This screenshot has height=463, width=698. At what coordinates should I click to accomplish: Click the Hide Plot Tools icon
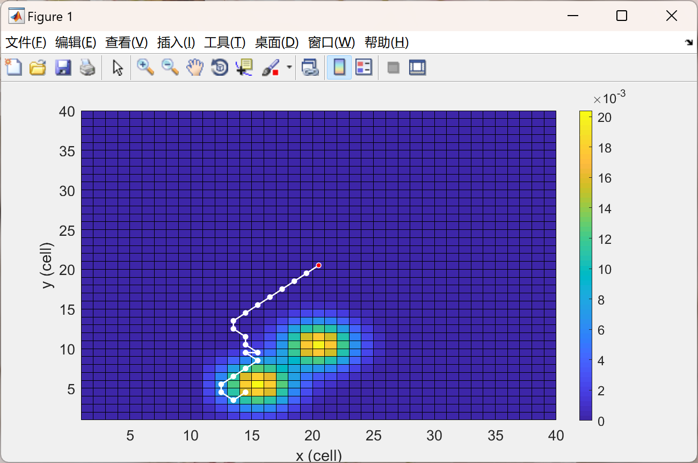[x=393, y=68]
